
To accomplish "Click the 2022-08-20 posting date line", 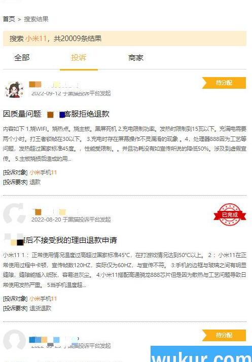I will point(71,220).
